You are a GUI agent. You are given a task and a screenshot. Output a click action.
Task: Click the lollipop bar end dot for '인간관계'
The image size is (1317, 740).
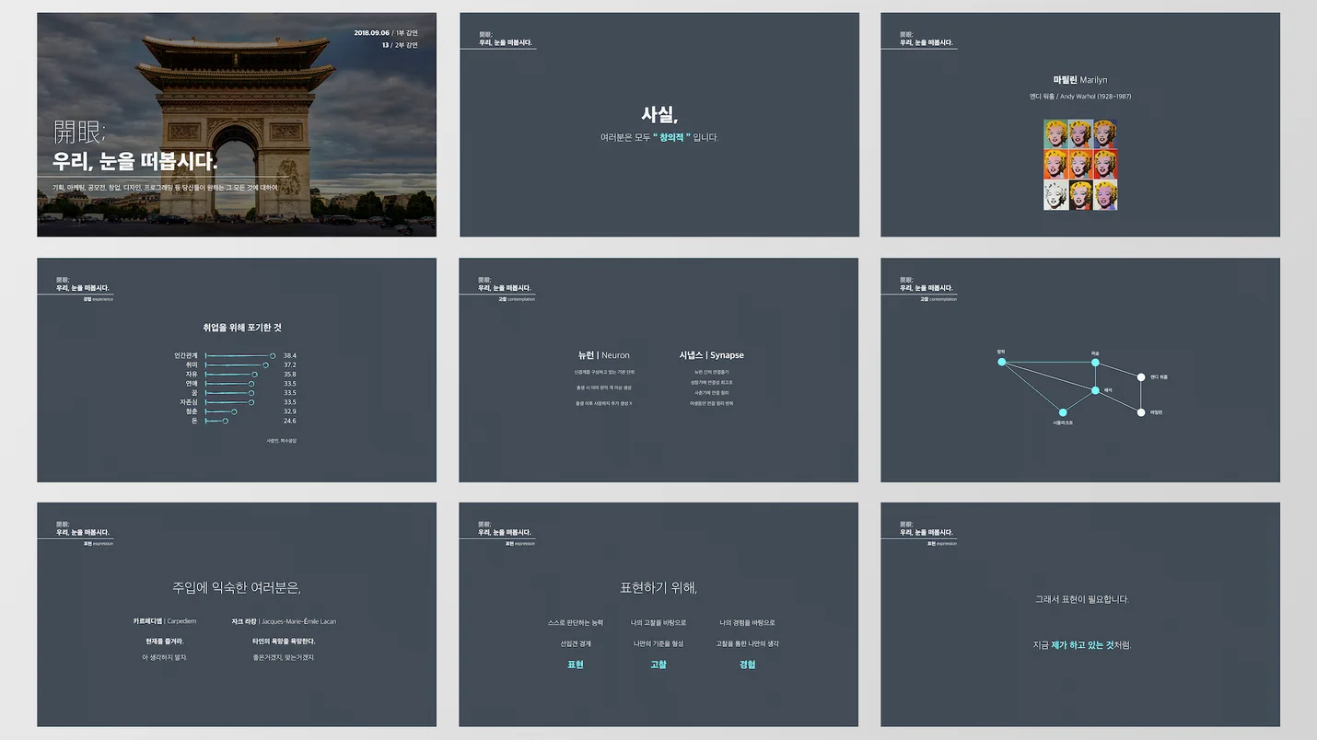273,355
